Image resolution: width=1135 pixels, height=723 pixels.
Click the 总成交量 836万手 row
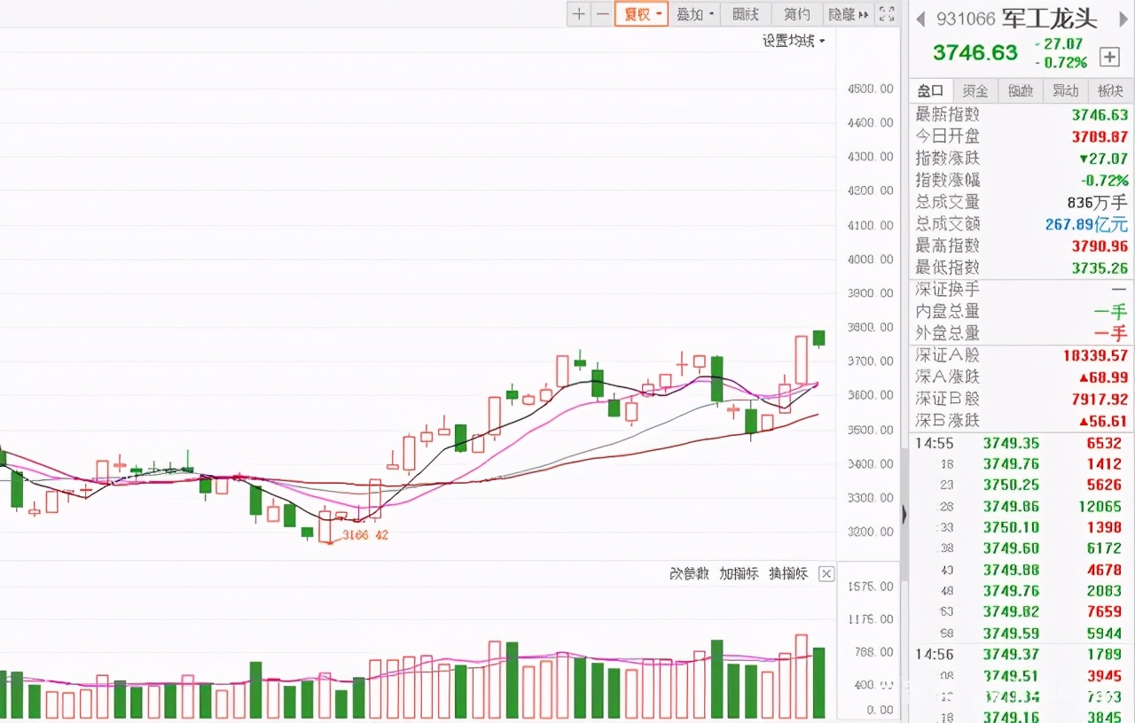(x=1021, y=202)
